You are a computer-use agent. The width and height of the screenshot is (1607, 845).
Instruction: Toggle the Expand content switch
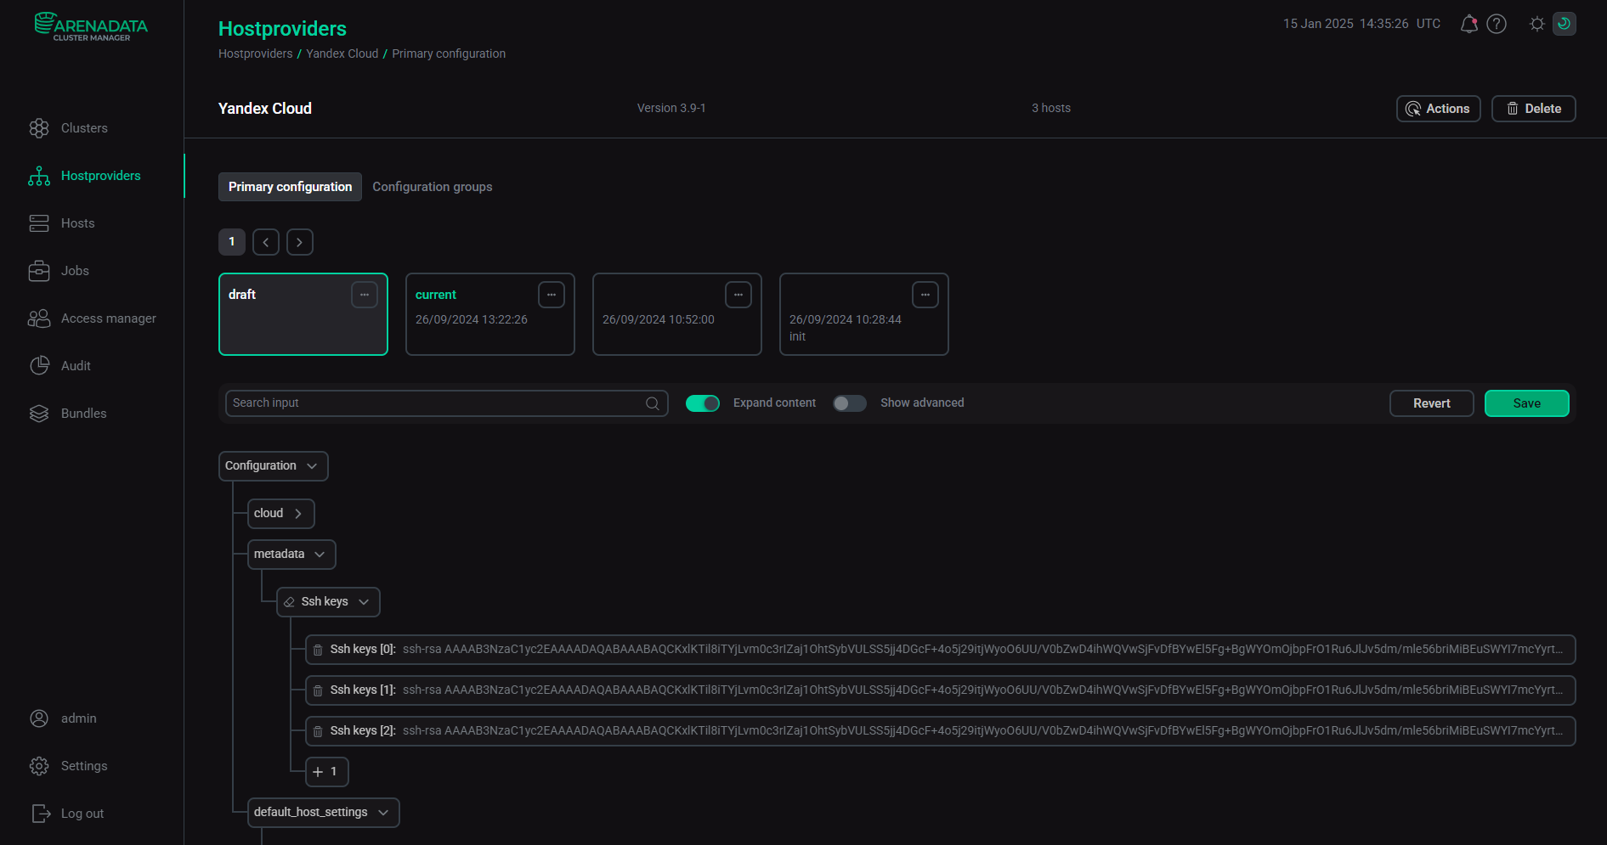pos(703,403)
